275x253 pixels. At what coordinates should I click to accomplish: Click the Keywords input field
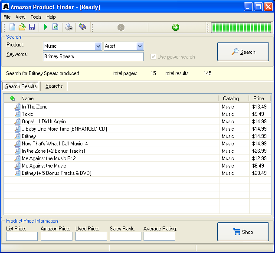(93, 57)
